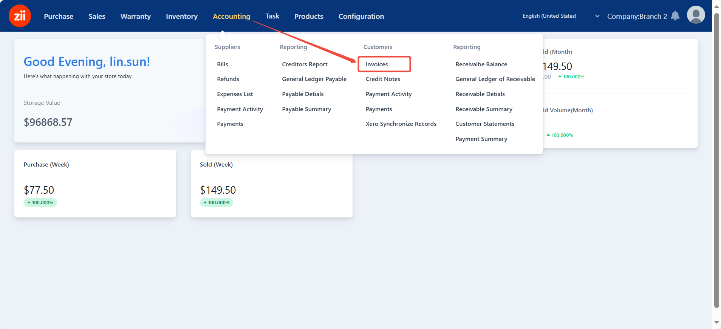
Task: Open the notifications bell
Action: (675, 16)
